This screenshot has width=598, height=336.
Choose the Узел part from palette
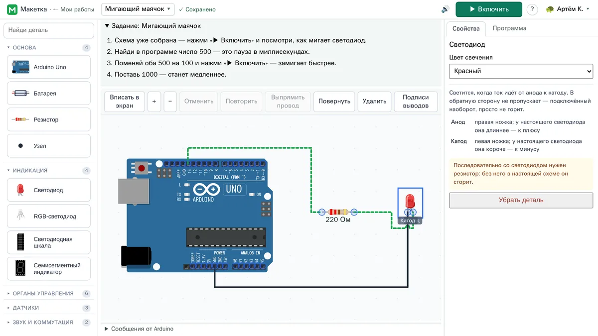click(x=49, y=146)
